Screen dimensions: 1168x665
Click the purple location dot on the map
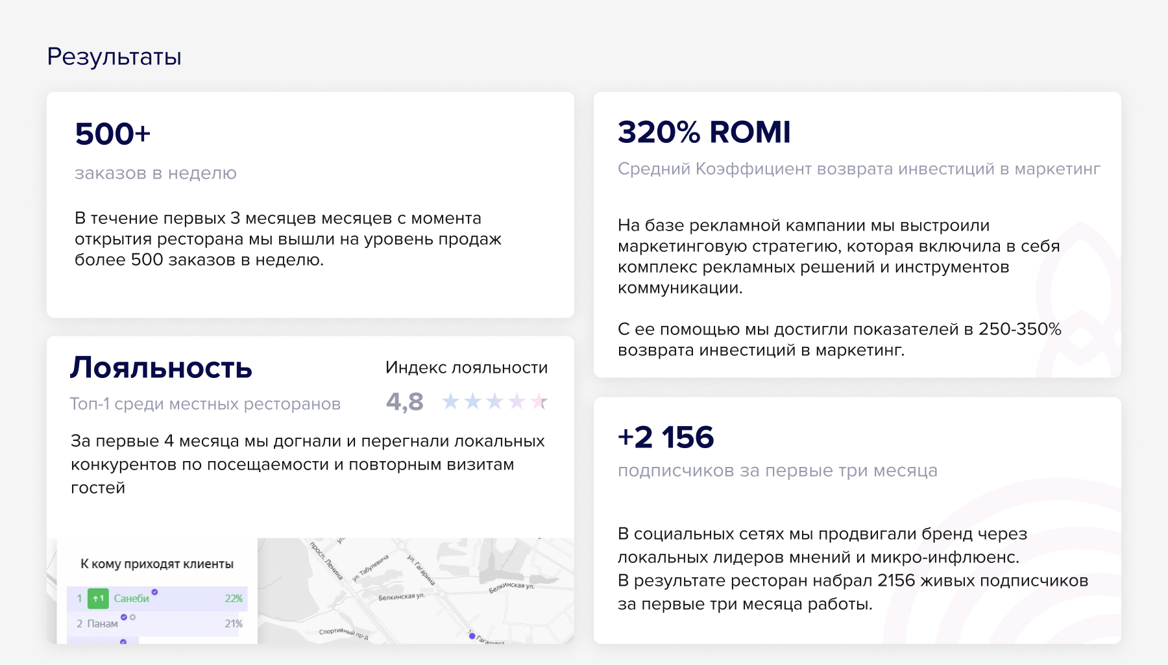(472, 636)
